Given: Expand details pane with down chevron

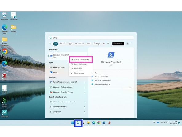Looking at the screenshot, I should coord(130,88).
